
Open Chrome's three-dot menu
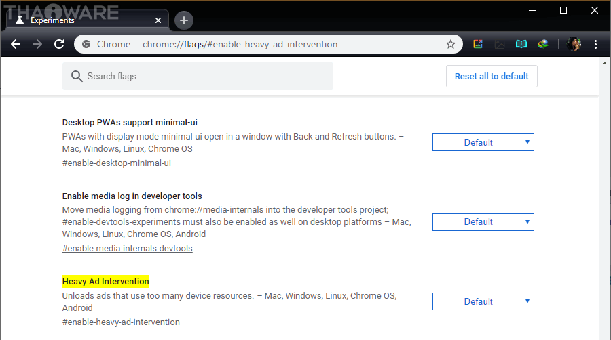596,44
